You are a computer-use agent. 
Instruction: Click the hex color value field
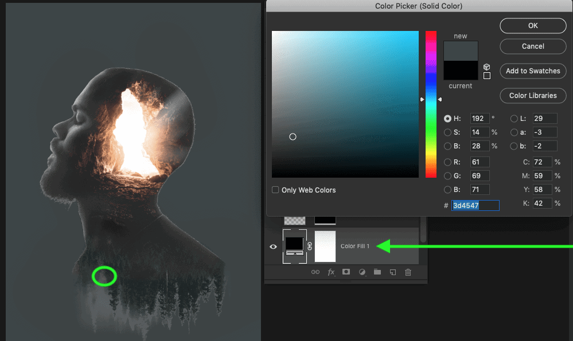[x=475, y=205]
